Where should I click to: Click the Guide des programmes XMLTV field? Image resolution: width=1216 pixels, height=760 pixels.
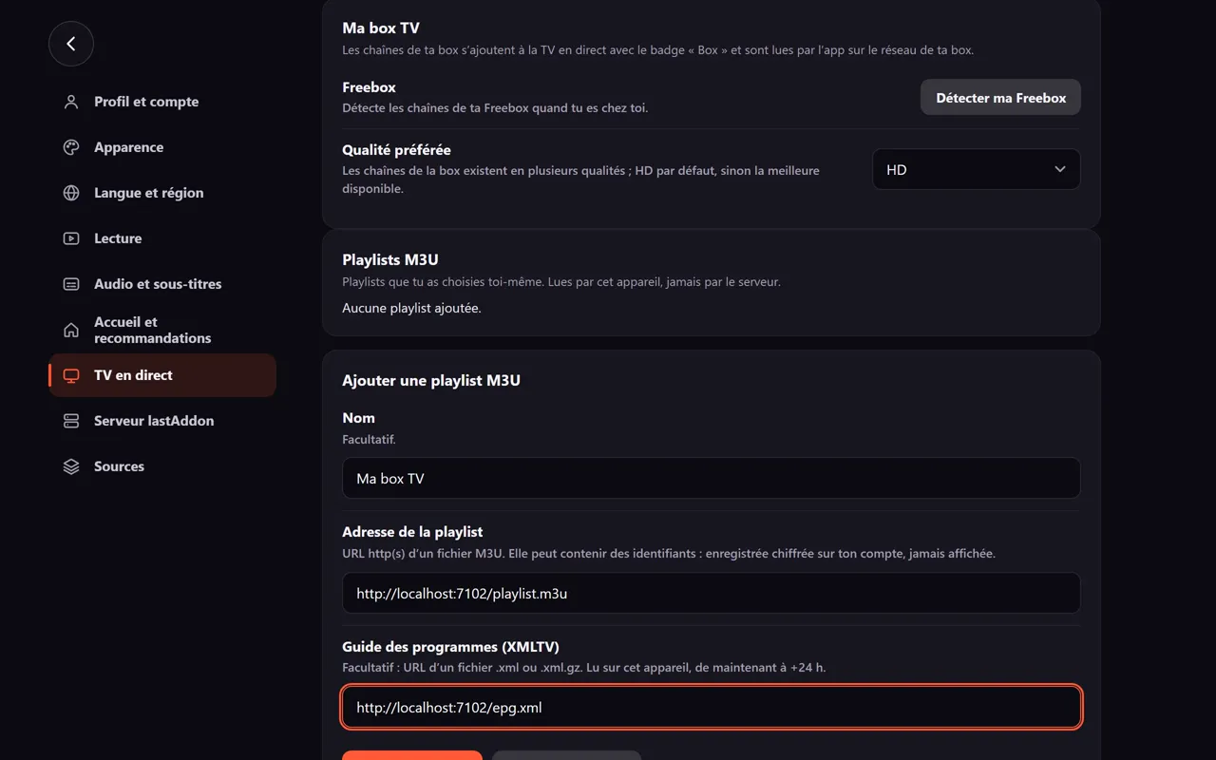(712, 707)
